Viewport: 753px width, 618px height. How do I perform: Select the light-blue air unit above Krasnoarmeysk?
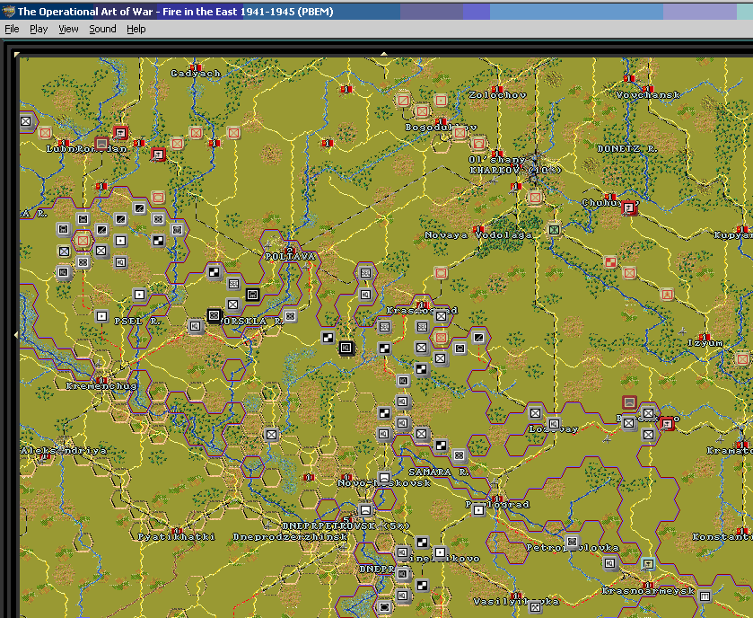[x=648, y=564]
